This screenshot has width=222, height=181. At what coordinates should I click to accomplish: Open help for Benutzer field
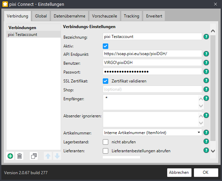pyautogui.click(x=206, y=63)
